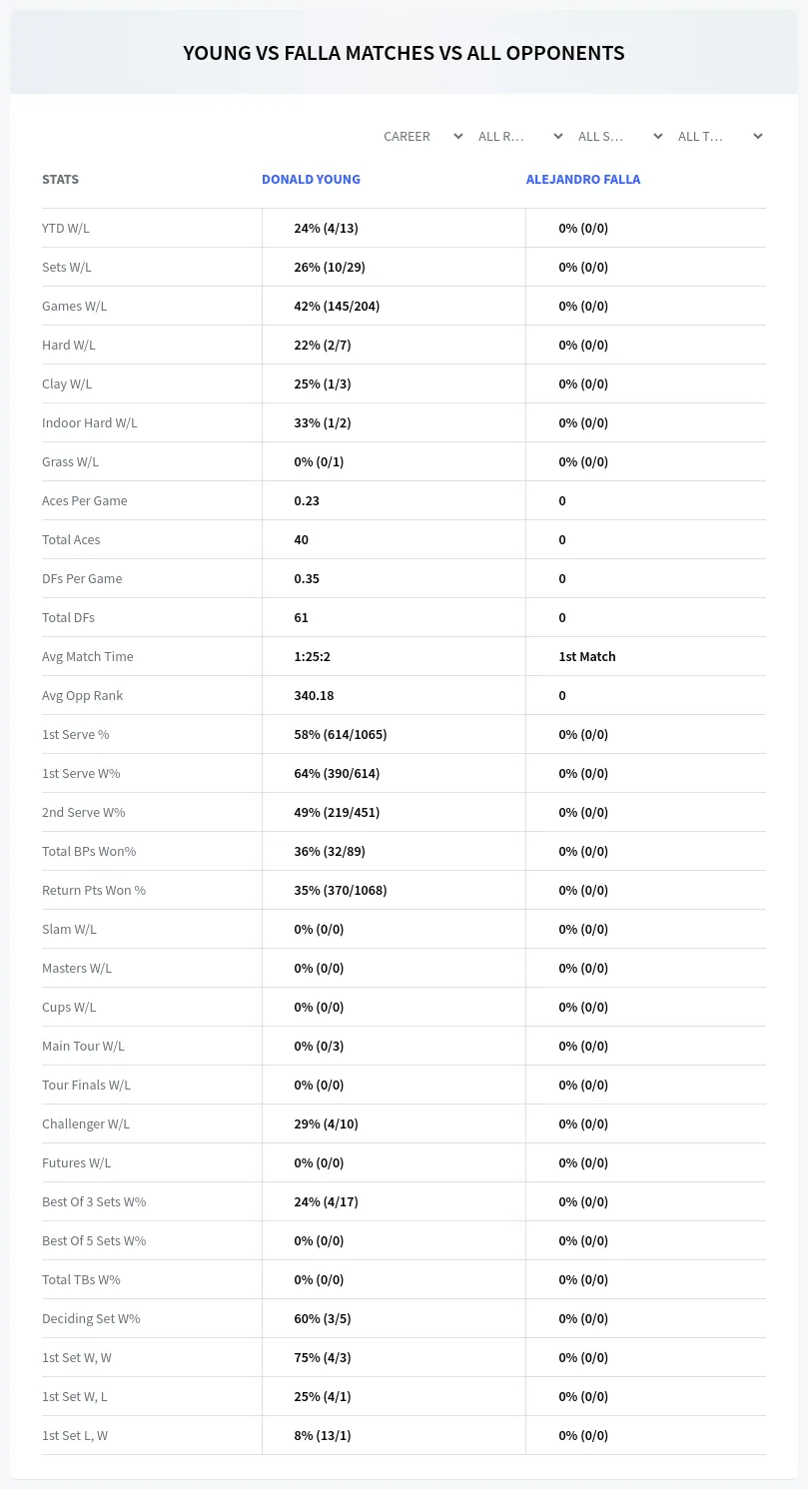This screenshot has width=808, height=1489.
Task: Click Young's Avg Opp Rank value 340.18
Action: (x=314, y=695)
